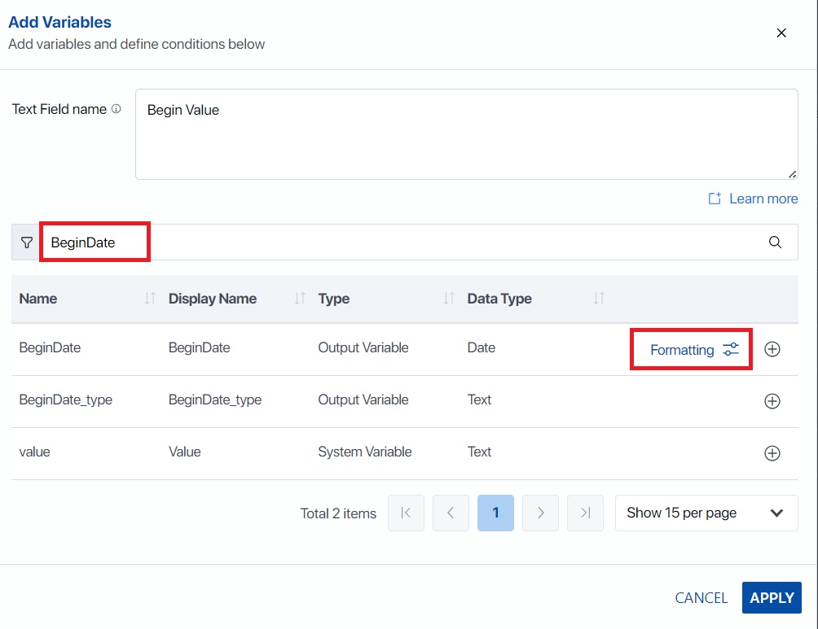The width and height of the screenshot is (818, 629).
Task: Click the textarea resize handle corner
Action: pyautogui.click(x=792, y=175)
